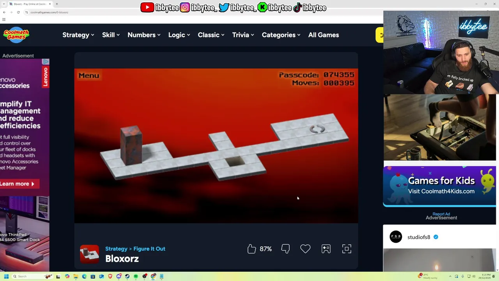Open Discord from the taskbar
Viewport: 499px width, 281px height.
tap(119, 276)
